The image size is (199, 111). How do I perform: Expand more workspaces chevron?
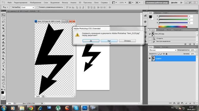181,2
